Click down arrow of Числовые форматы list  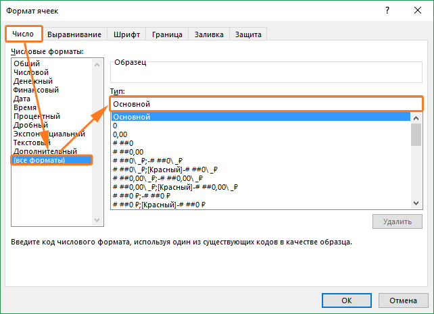click(97, 220)
